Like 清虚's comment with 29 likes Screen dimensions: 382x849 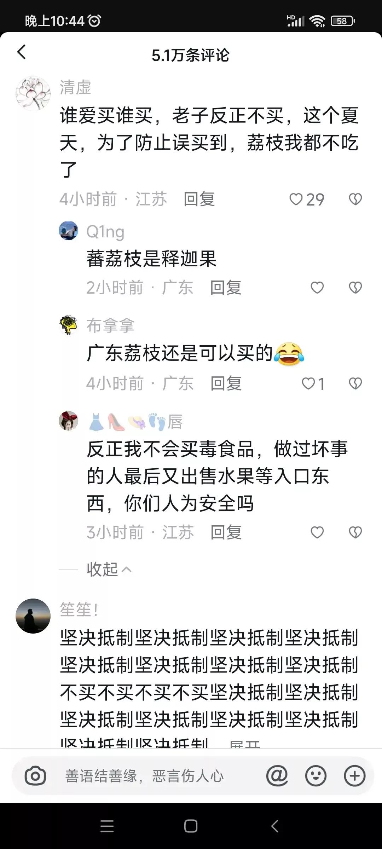tap(307, 200)
